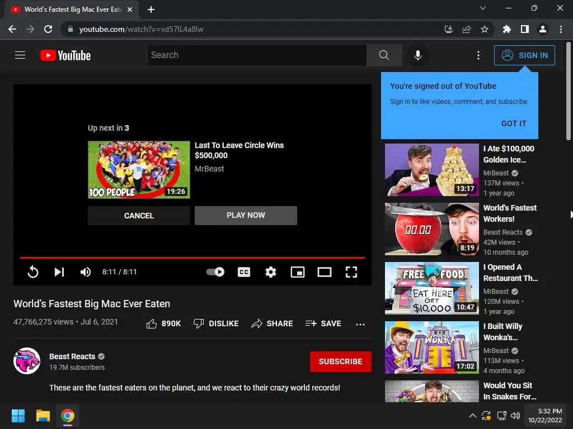Open more actions ellipsis under video
Viewport: 573px width, 429px height.
pyautogui.click(x=360, y=325)
